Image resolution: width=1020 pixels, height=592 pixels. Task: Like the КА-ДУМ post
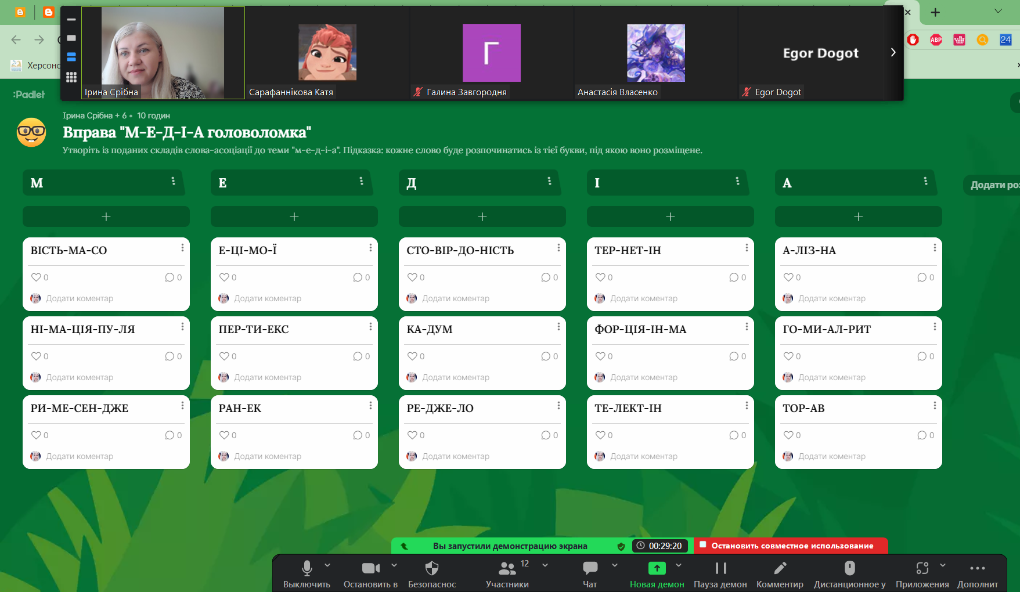tap(412, 356)
